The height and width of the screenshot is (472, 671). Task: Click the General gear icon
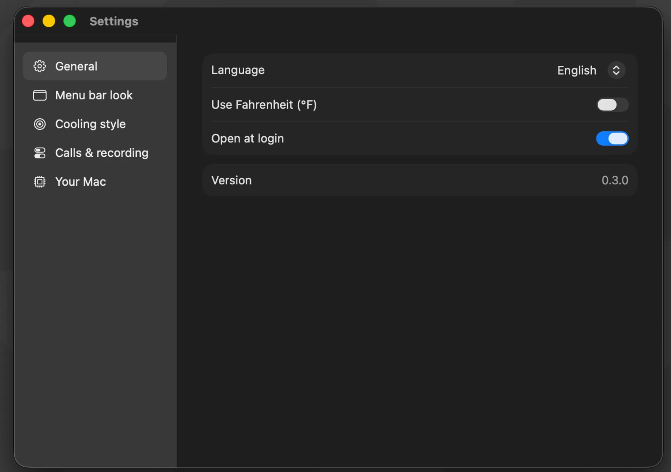pyautogui.click(x=39, y=66)
